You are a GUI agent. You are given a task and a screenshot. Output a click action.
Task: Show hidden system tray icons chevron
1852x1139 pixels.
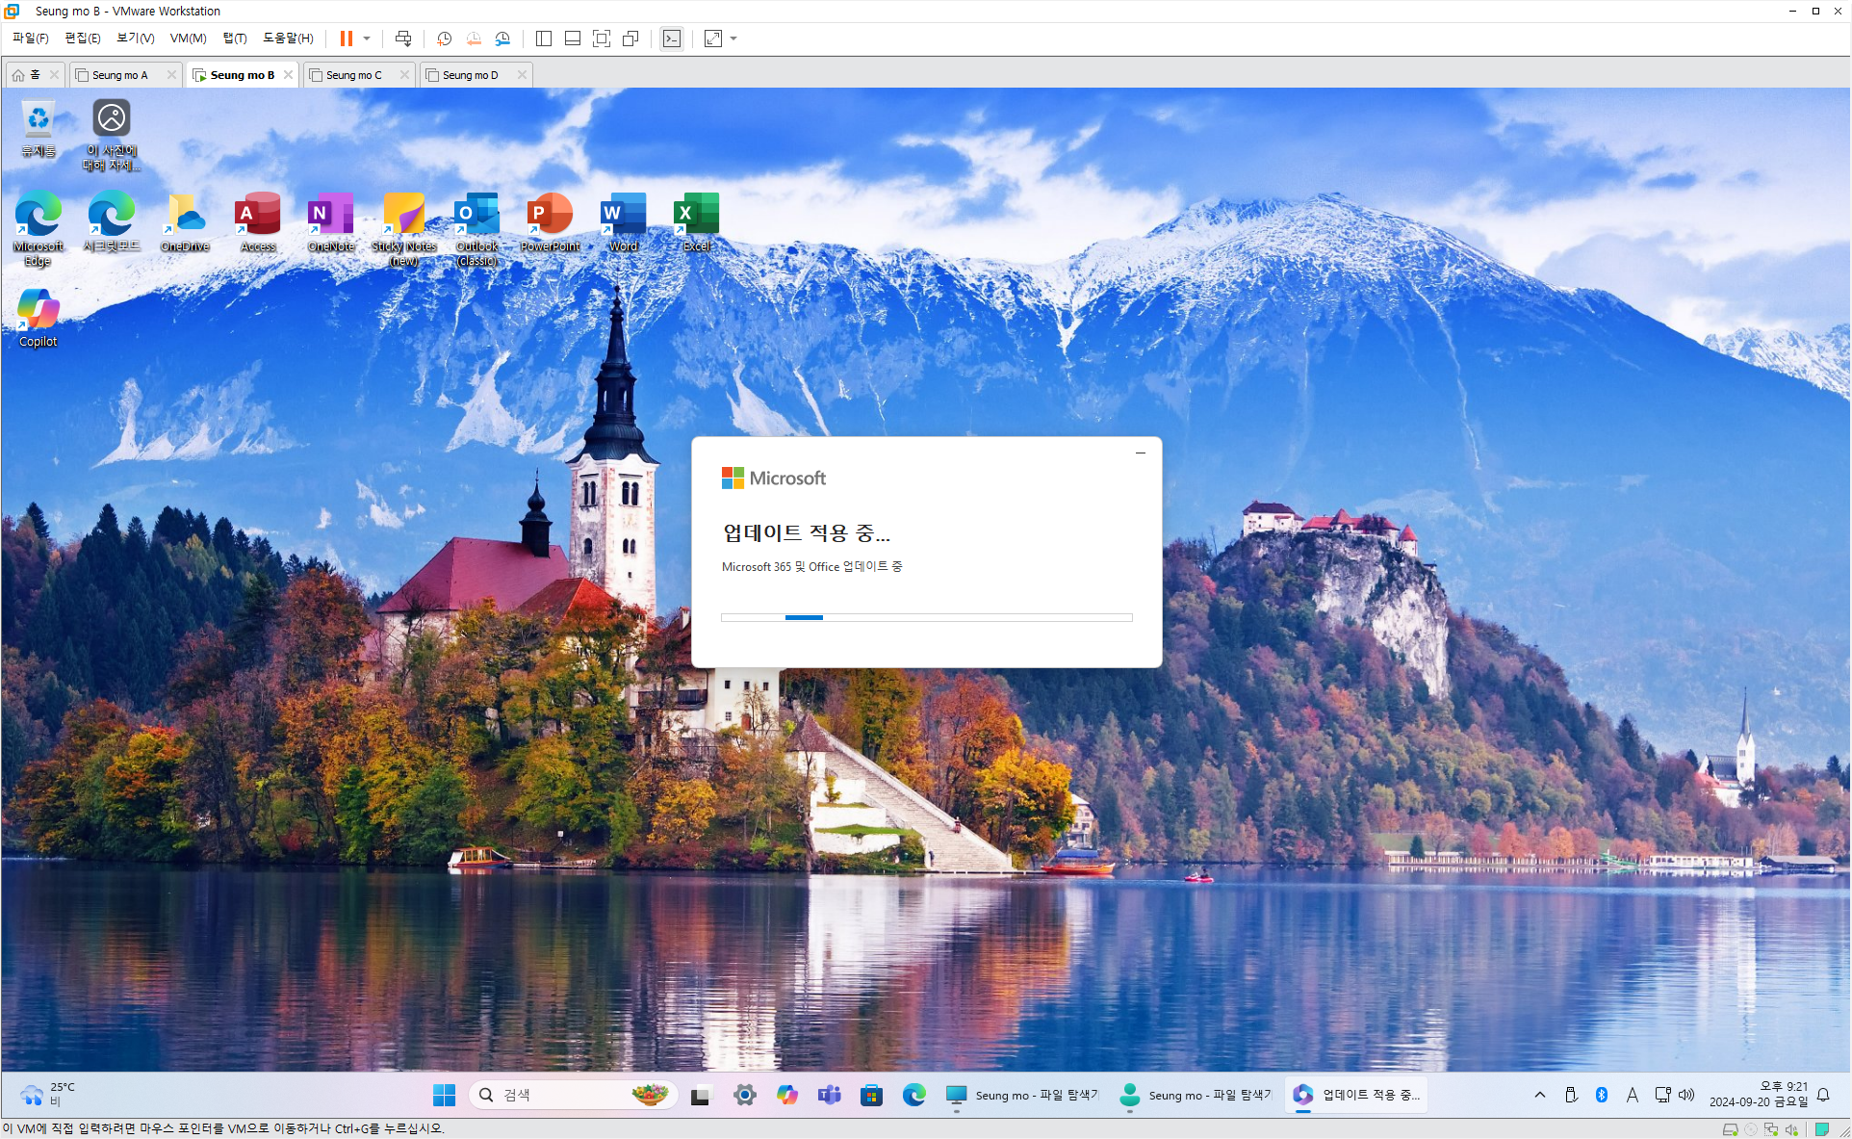click(1540, 1095)
